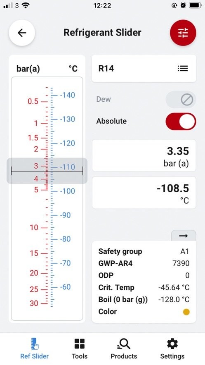Screen dimensions: 205x365
Task: Open the Settings gear tab
Action: 172,348
